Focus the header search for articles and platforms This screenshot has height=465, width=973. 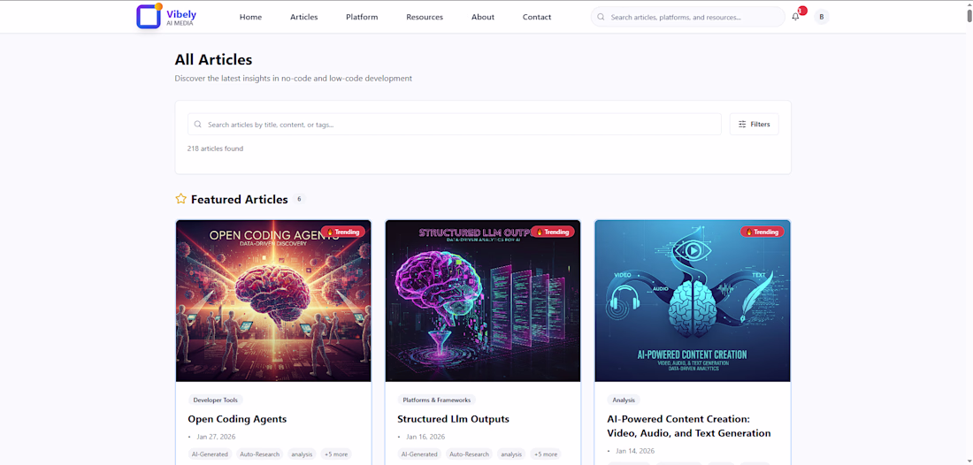point(687,17)
